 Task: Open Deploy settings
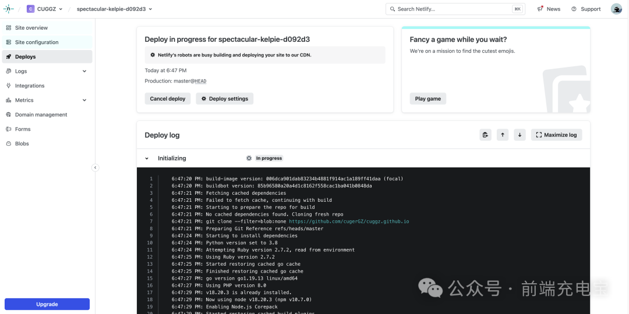point(225,98)
